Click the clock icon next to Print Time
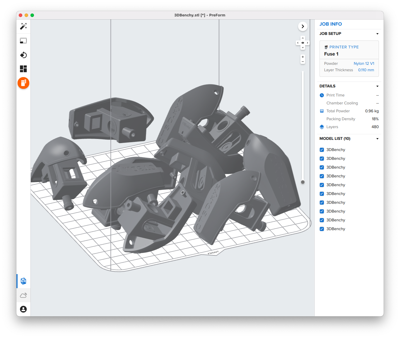The height and width of the screenshot is (338, 400). click(322, 95)
